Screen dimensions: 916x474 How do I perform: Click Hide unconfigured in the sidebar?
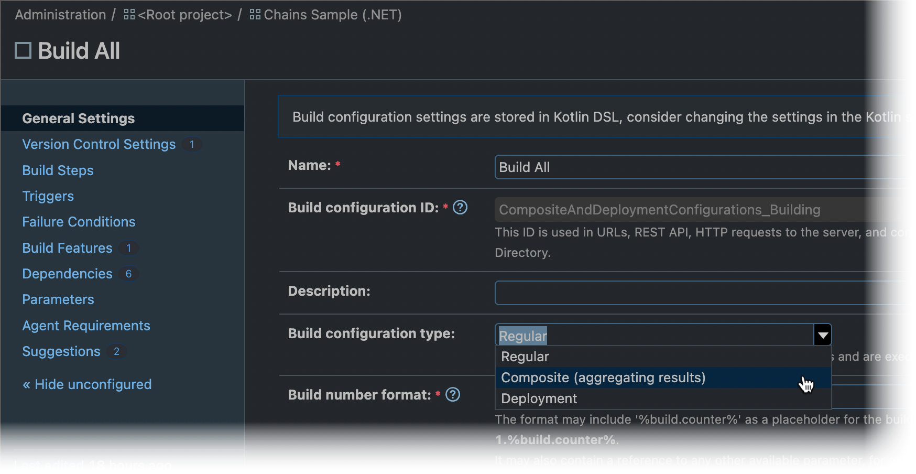86,384
